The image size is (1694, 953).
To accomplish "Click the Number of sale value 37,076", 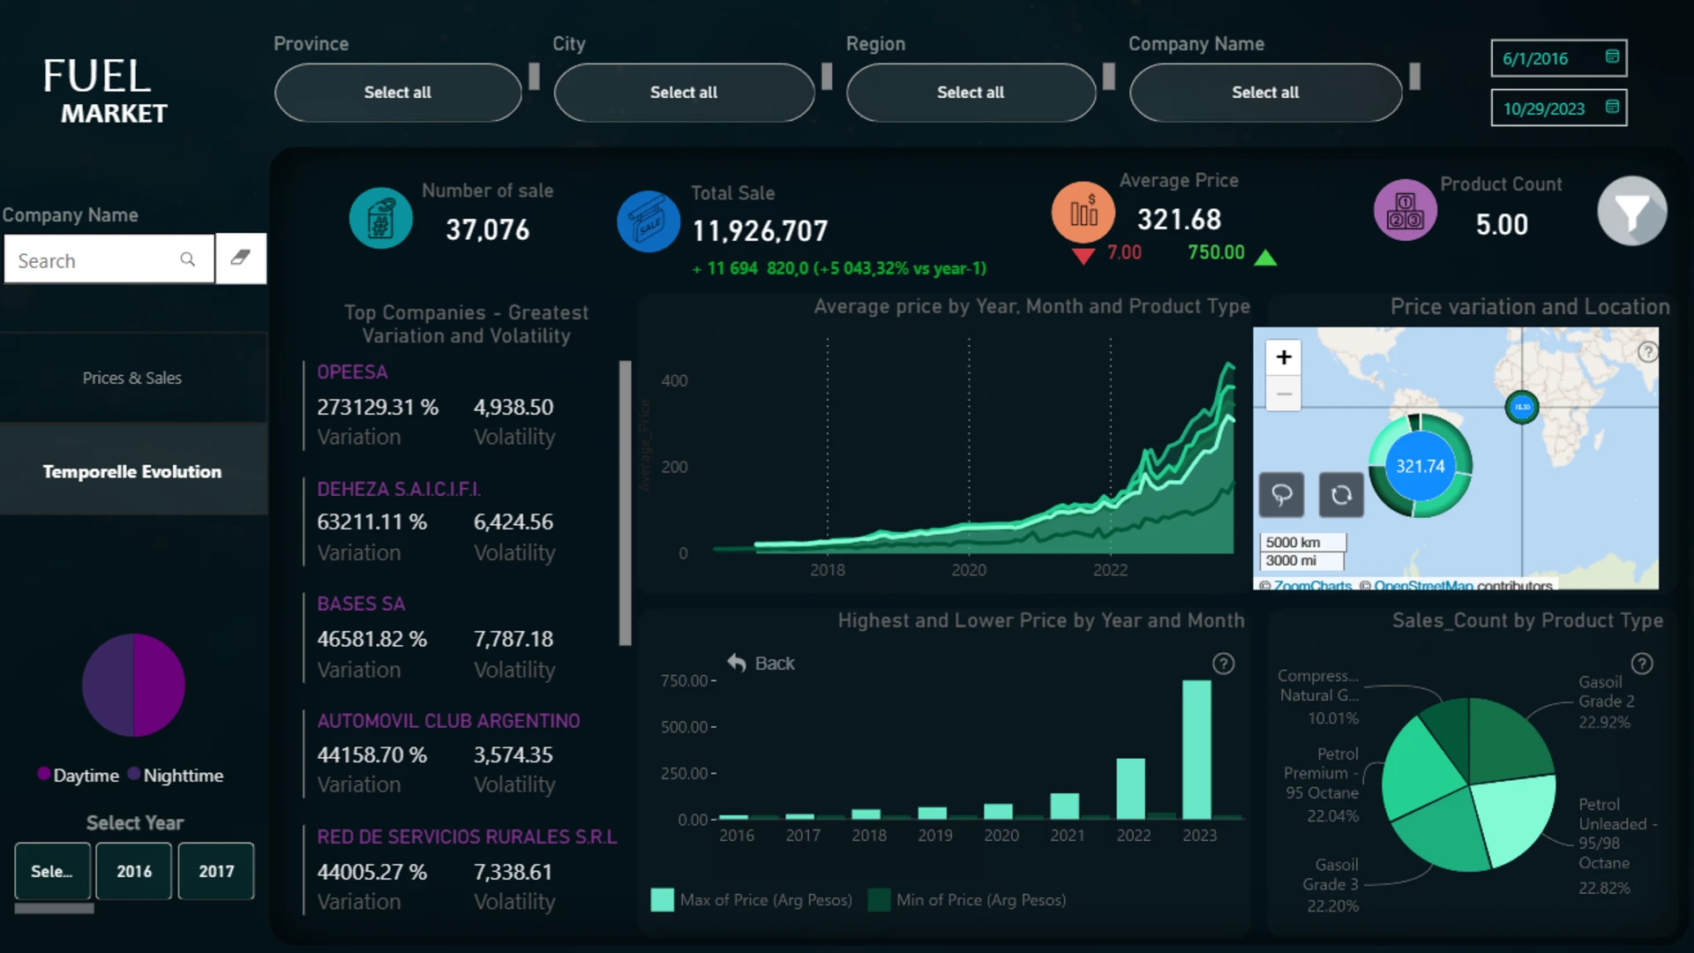I will pyautogui.click(x=488, y=230).
